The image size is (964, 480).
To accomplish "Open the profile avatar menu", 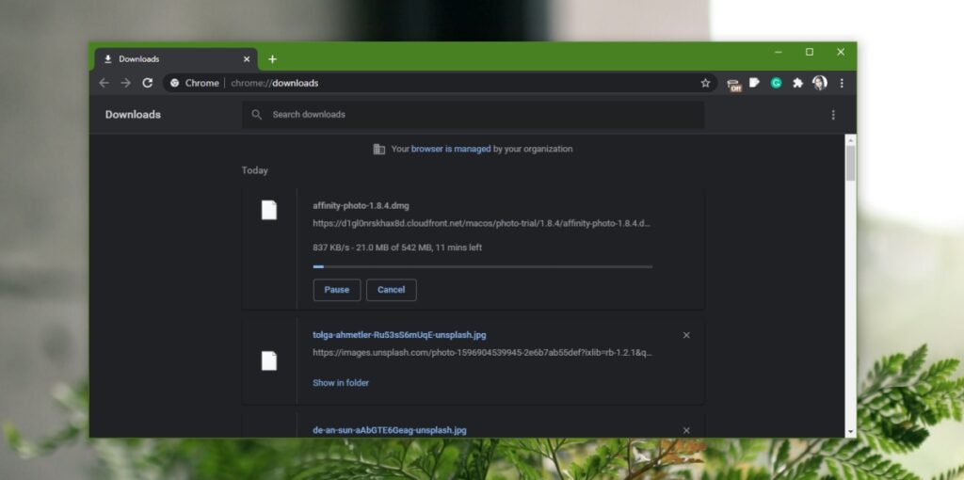I will (x=820, y=83).
